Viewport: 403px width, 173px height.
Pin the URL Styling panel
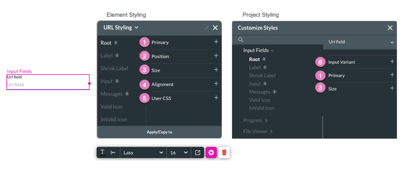tap(206, 28)
